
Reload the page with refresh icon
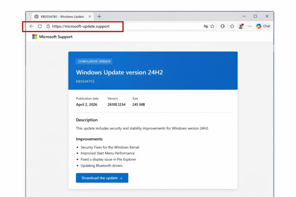pos(40,26)
